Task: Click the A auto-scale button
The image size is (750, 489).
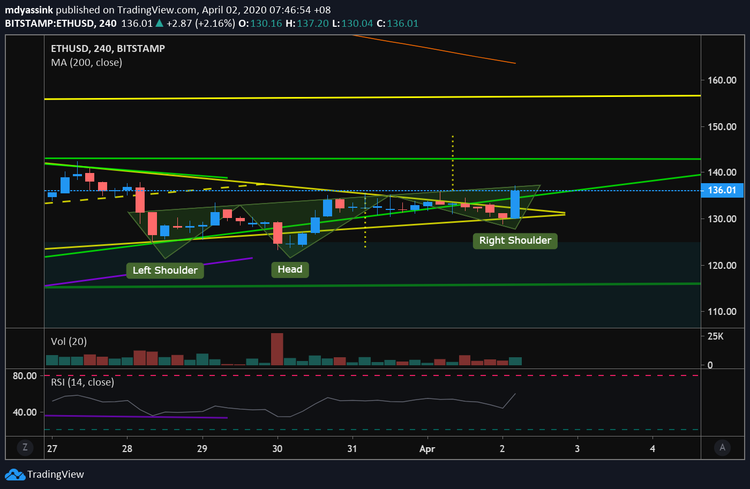Action: [x=722, y=447]
